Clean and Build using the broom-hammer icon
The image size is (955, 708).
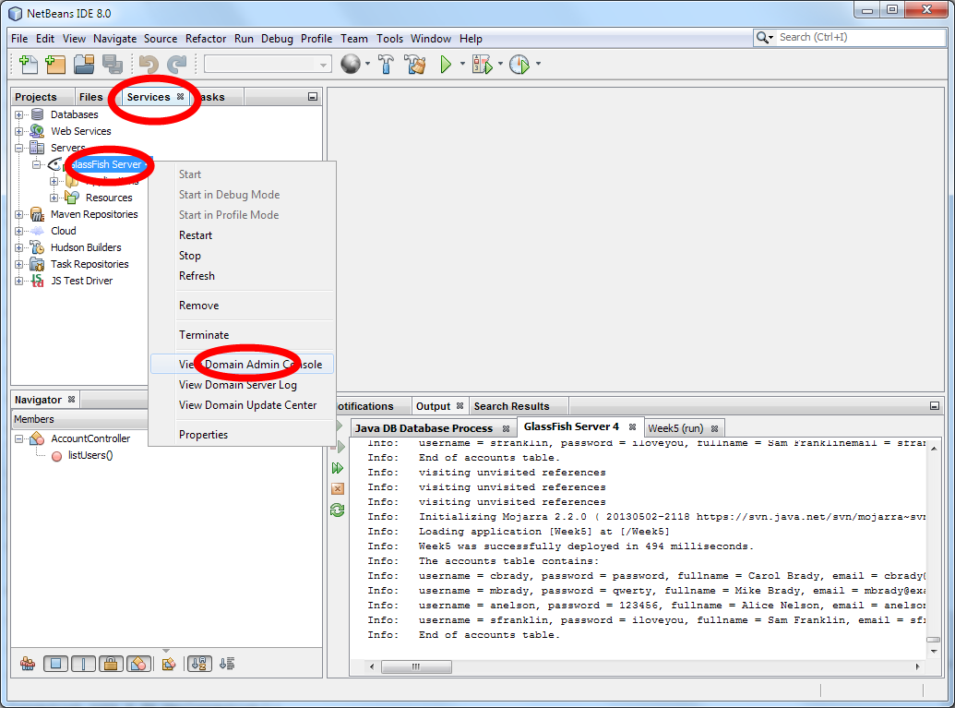415,65
